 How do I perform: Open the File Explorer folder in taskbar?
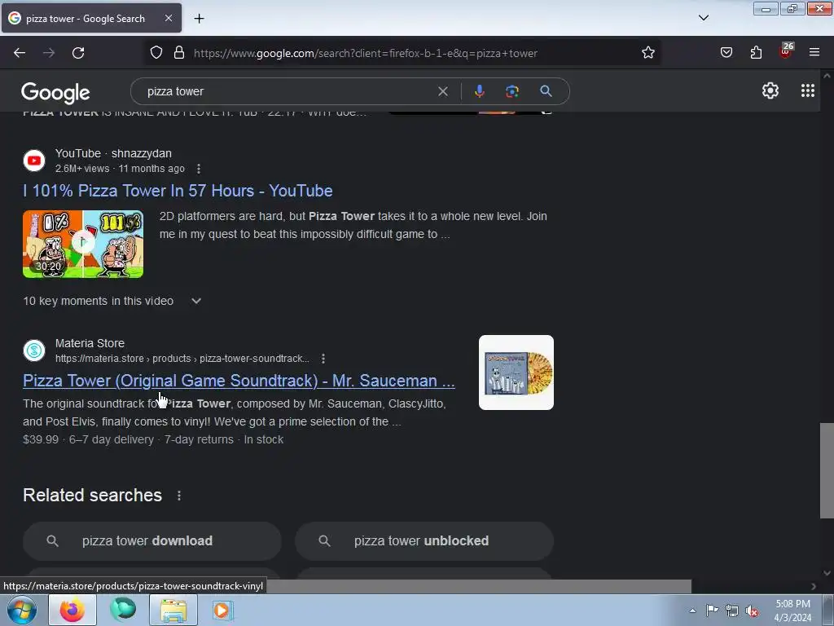[173, 610]
